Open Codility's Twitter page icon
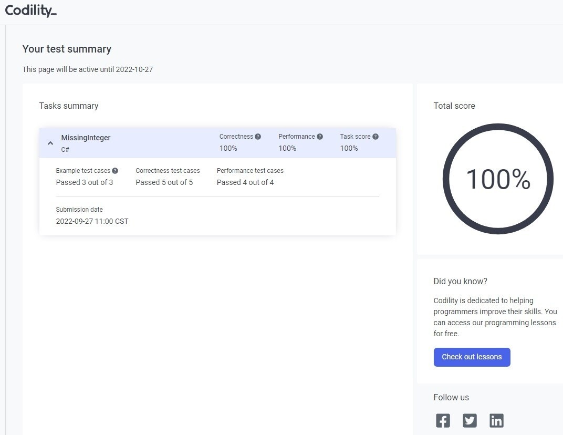 click(470, 420)
